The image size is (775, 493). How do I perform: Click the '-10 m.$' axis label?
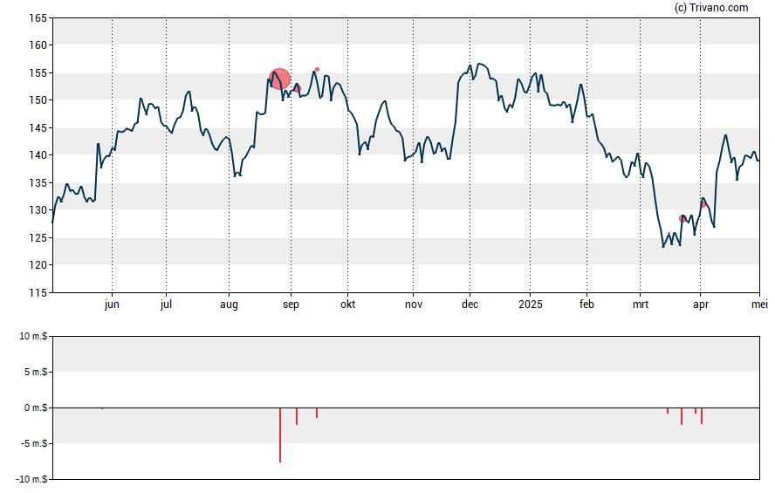[32, 479]
